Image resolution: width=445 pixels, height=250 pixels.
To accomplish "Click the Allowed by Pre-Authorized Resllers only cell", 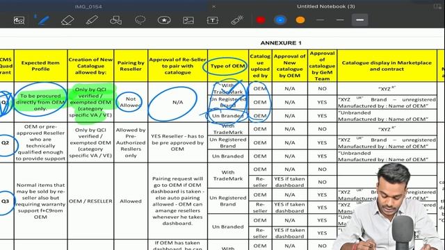I will click(x=131, y=142).
